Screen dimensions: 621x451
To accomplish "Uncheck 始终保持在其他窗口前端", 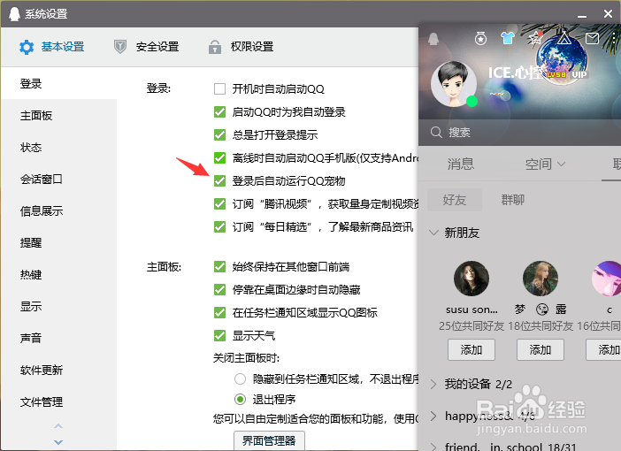I will [x=219, y=266].
